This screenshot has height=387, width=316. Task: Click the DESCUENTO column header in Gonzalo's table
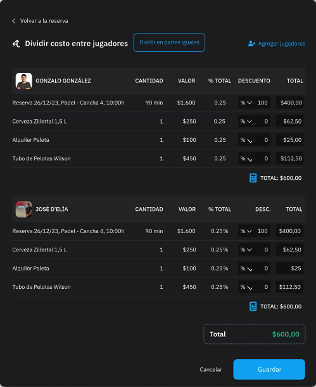tap(254, 81)
